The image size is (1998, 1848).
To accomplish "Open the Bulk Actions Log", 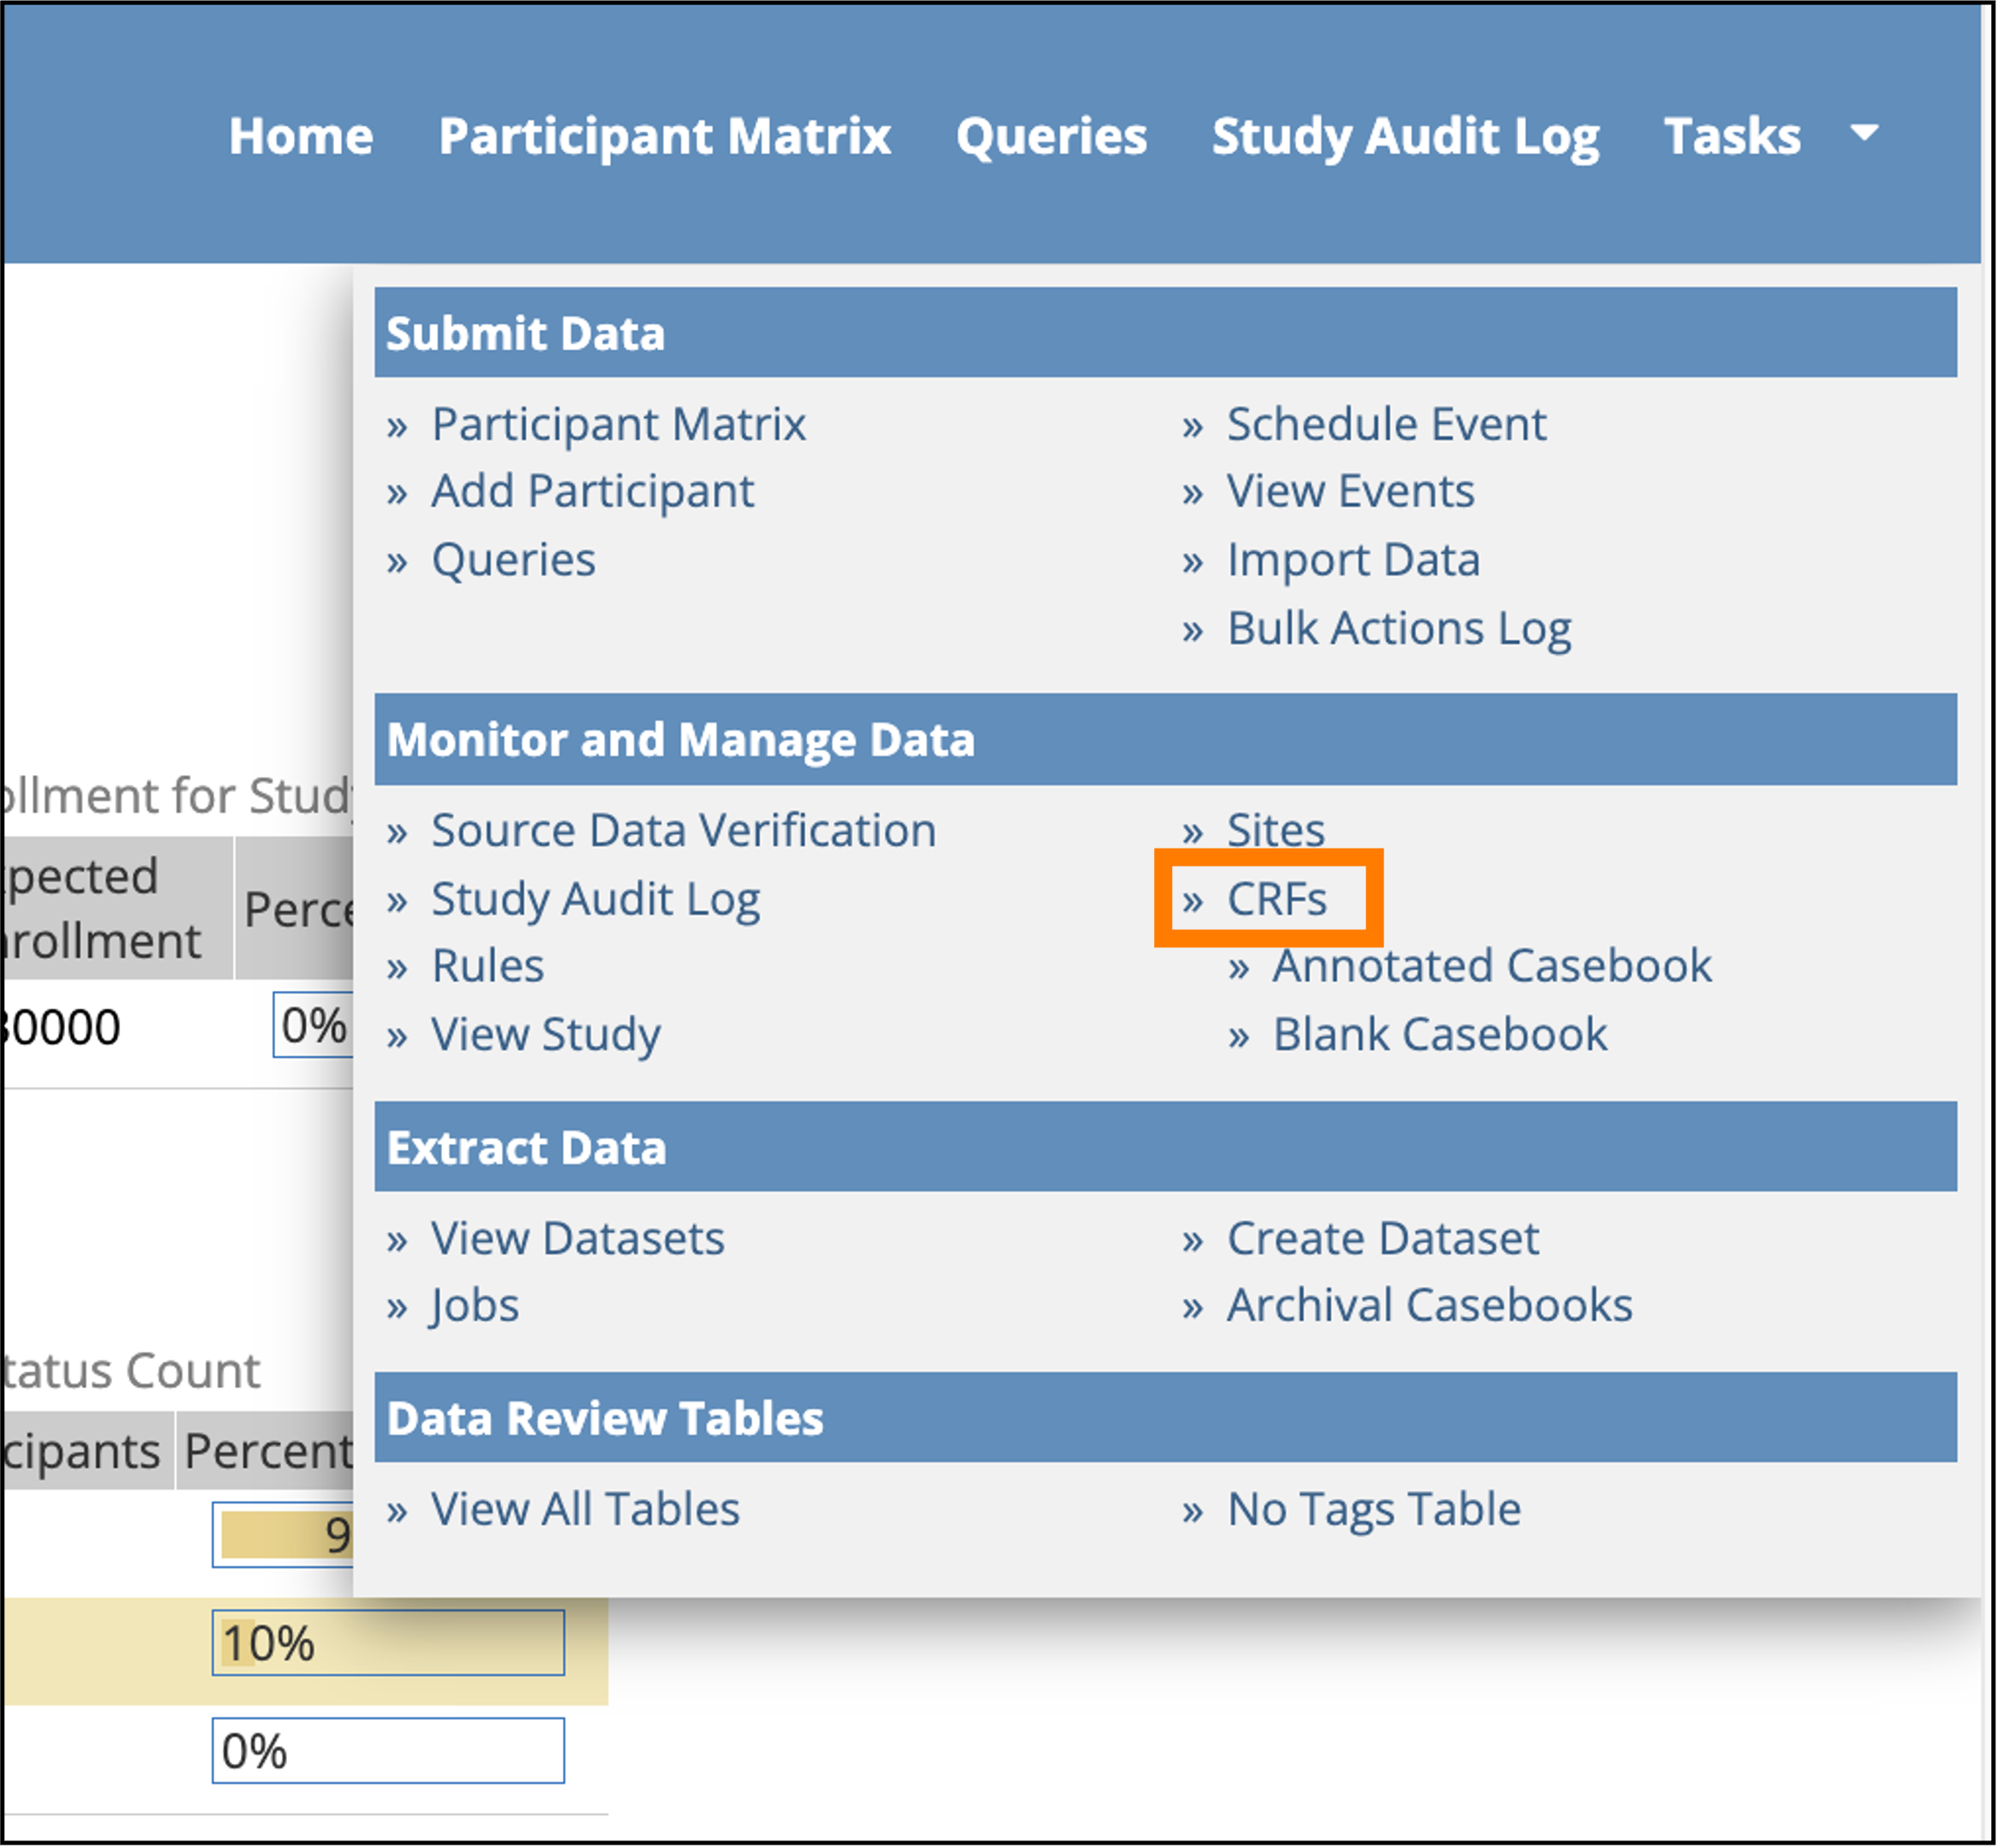I will pos(1399,628).
